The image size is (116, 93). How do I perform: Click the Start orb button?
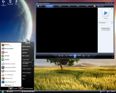(3, 91)
